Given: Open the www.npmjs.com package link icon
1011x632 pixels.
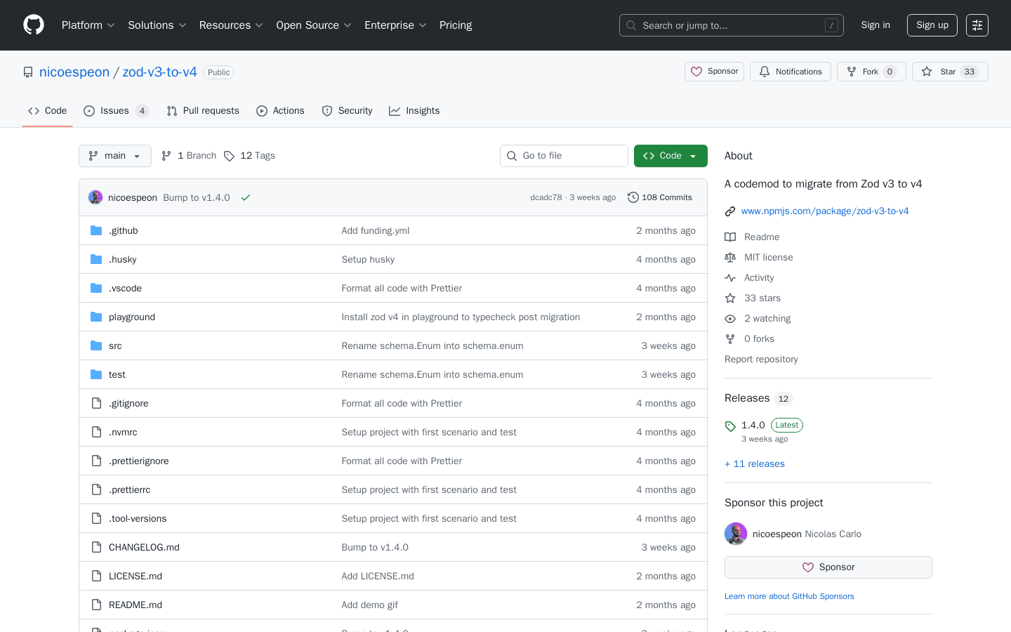Looking at the screenshot, I should point(730,211).
